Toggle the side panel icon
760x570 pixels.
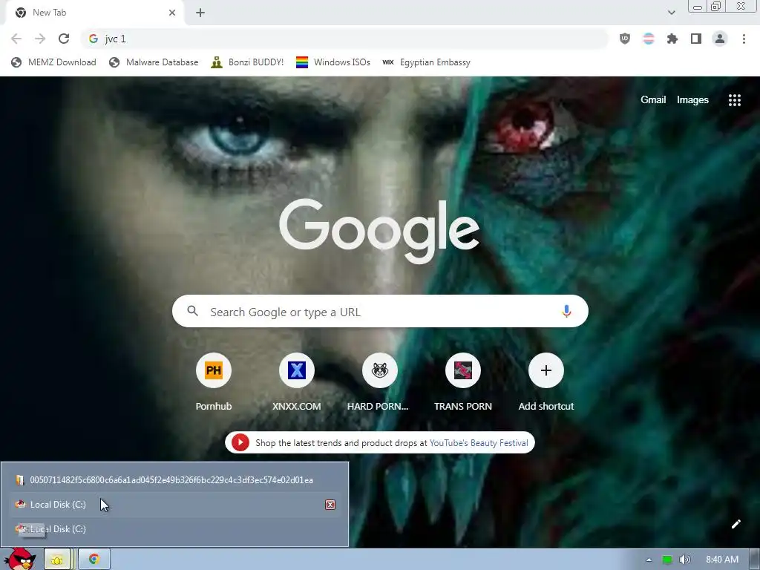[x=696, y=39]
